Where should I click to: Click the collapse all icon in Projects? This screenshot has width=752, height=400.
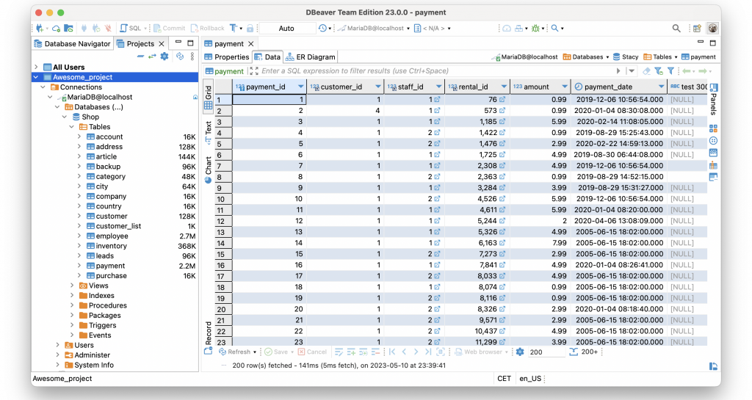point(140,57)
